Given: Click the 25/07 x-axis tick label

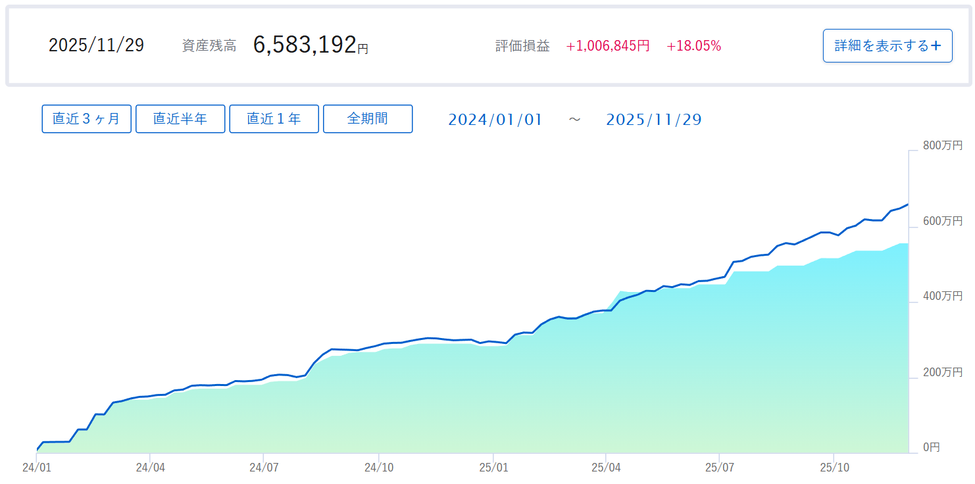Looking at the screenshot, I should (720, 468).
